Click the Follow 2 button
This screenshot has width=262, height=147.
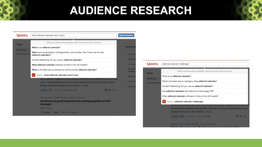click(64, 112)
